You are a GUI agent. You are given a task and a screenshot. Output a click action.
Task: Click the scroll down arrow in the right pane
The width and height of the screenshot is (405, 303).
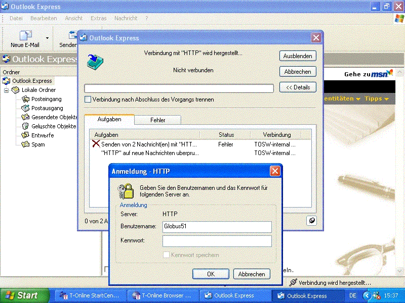click(399, 271)
